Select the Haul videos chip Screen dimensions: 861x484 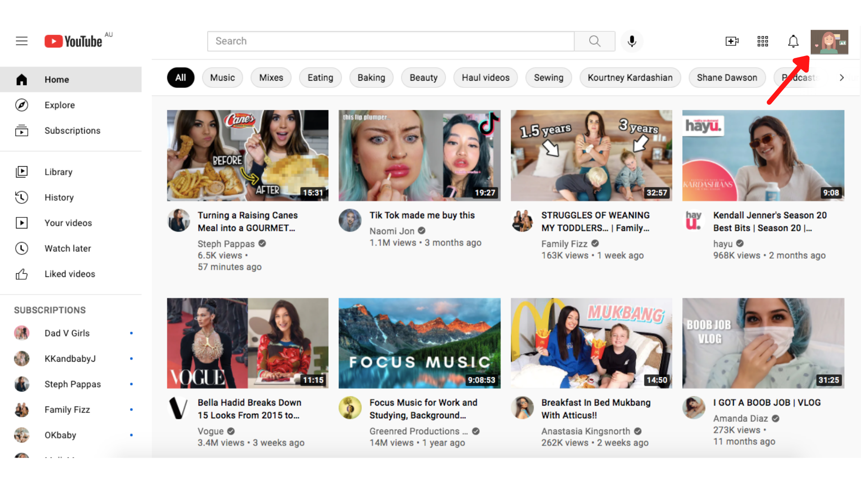(486, 78)
